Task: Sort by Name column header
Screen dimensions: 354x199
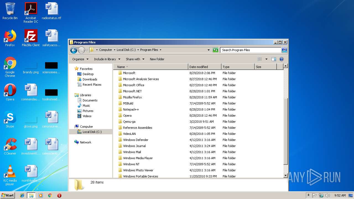Action: click(151, 67)
